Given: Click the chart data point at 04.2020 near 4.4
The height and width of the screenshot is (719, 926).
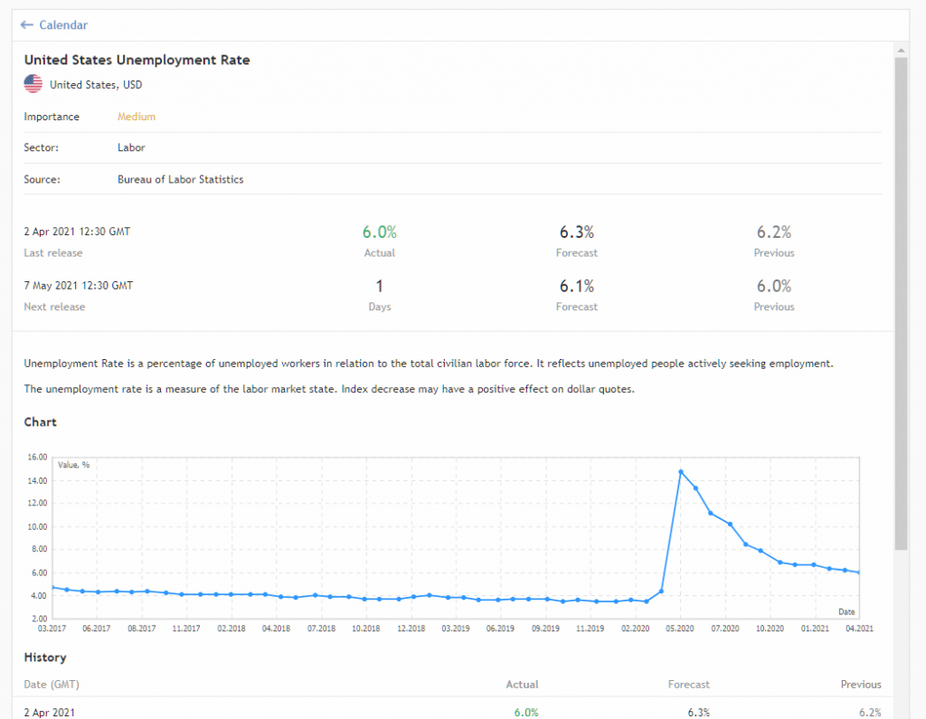Looking at the screenshot, I should click(x=661, y=591).
